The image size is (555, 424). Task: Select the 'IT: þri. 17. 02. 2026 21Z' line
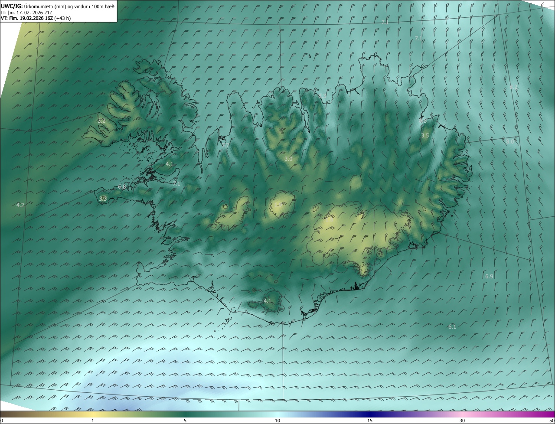click(27, 13)
